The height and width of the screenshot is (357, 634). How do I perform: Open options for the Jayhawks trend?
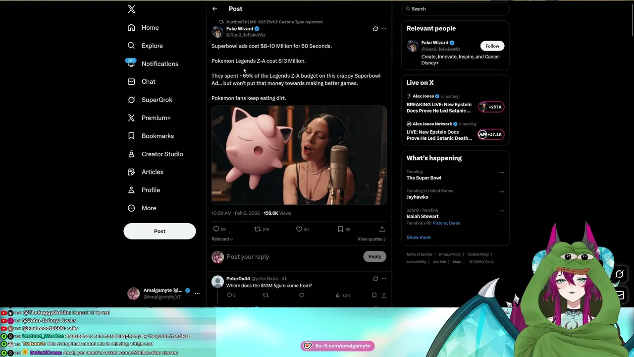point(502,192)
